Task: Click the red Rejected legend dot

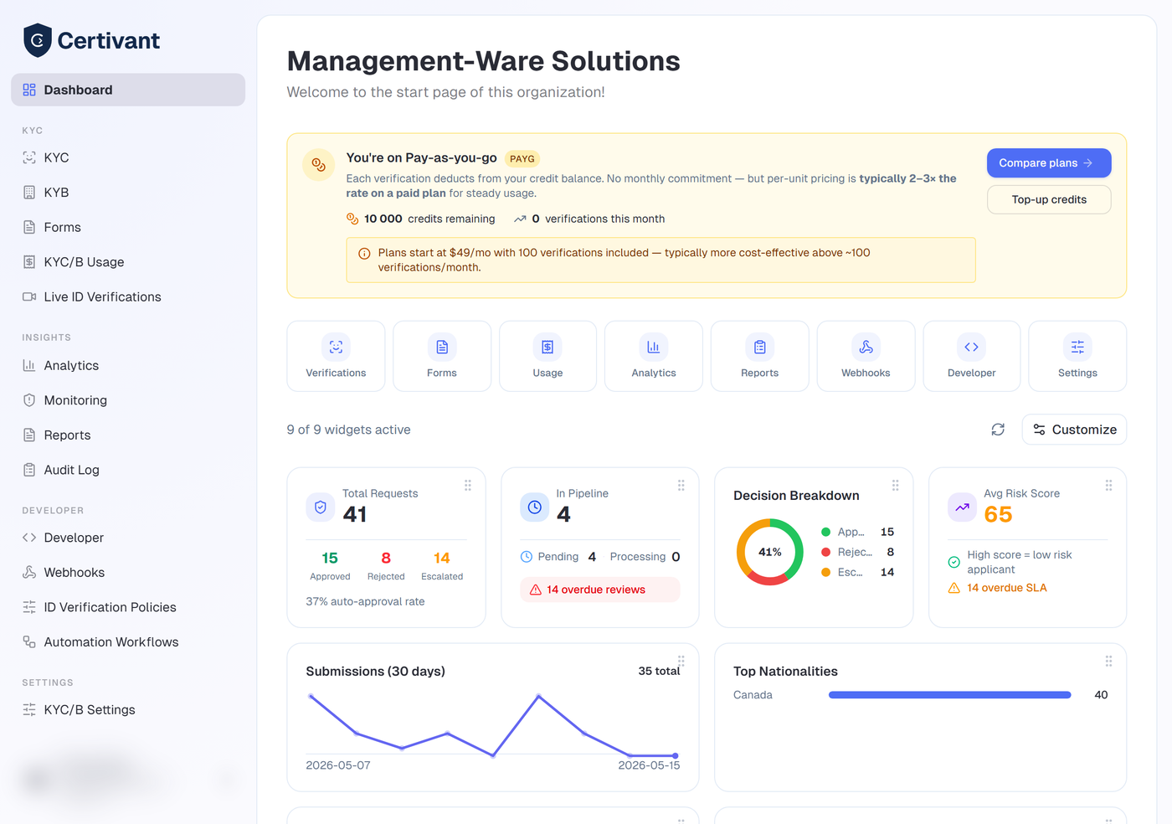Action: click(826, 552)
